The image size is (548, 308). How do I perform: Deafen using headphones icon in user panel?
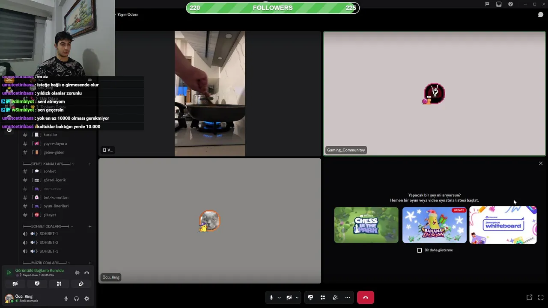[x=76, y=299]
